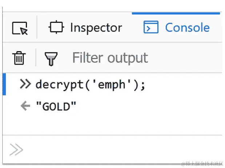Select the "GOLD" result string
Viewport: 225px width, 168px height.
tap(56, 106)
